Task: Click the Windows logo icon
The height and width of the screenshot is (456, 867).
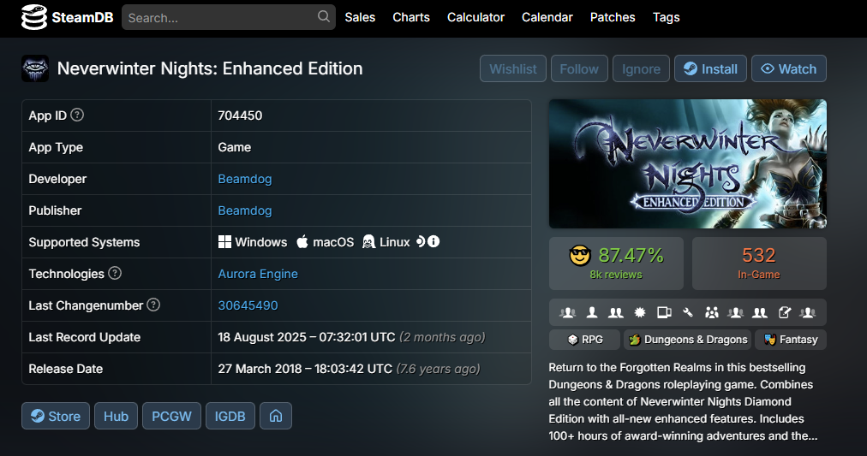Action: click(x=224, y=242)
